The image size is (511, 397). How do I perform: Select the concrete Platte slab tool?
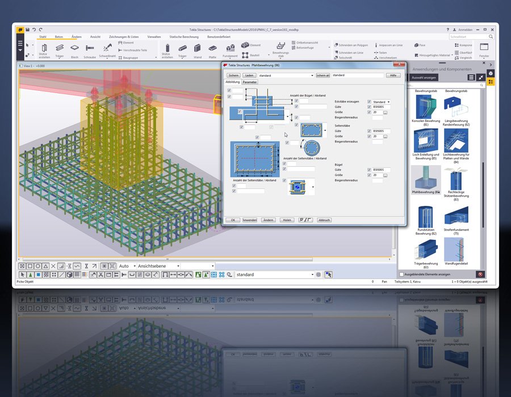coord(212,51)
